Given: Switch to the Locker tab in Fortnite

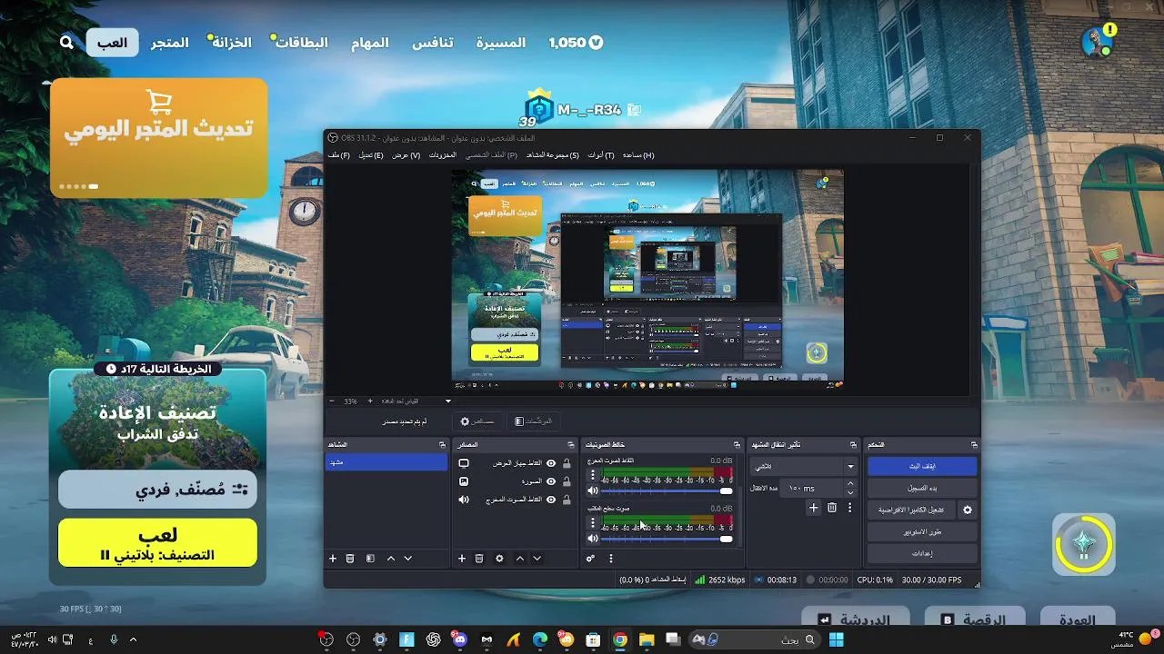Looking at the screenshot, I should tap(232, 43).
